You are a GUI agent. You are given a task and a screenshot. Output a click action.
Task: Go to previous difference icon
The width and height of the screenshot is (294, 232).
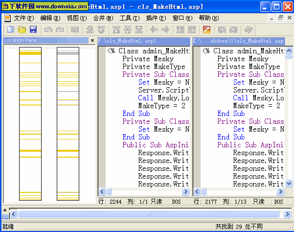click(101, 30)
